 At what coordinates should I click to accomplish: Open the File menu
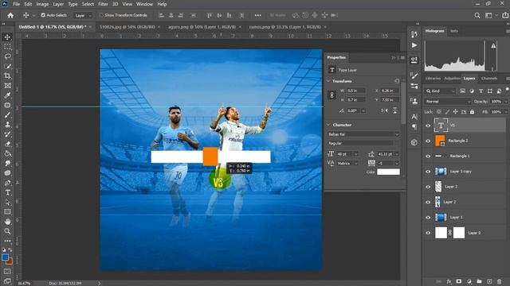(16, 4)
